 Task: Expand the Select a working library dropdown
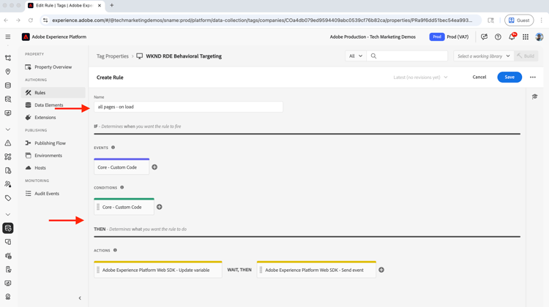(483, 56)
